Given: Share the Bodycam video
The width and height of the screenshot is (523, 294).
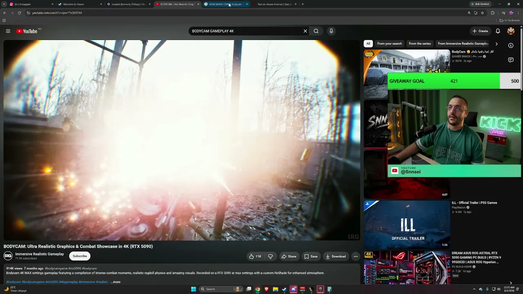Looking at the screenshot, I should pyautogui.click(x=289, y=256).
